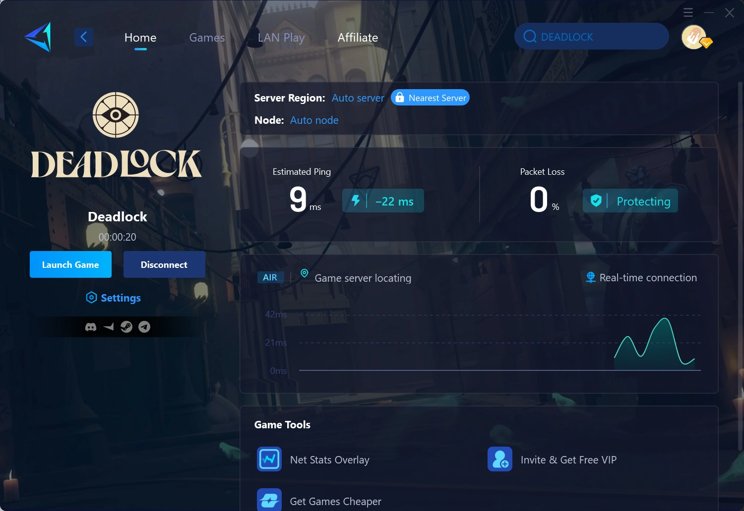This screenshot has height=511, width=744.
Task: Open the hamburger menu icon
Action: pyautogui.click(x=688, y=12)
